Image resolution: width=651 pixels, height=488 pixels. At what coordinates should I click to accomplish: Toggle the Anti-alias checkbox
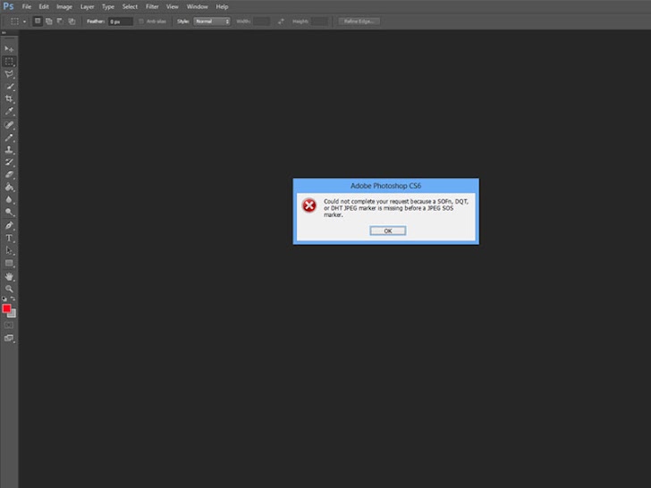point(141,21)
